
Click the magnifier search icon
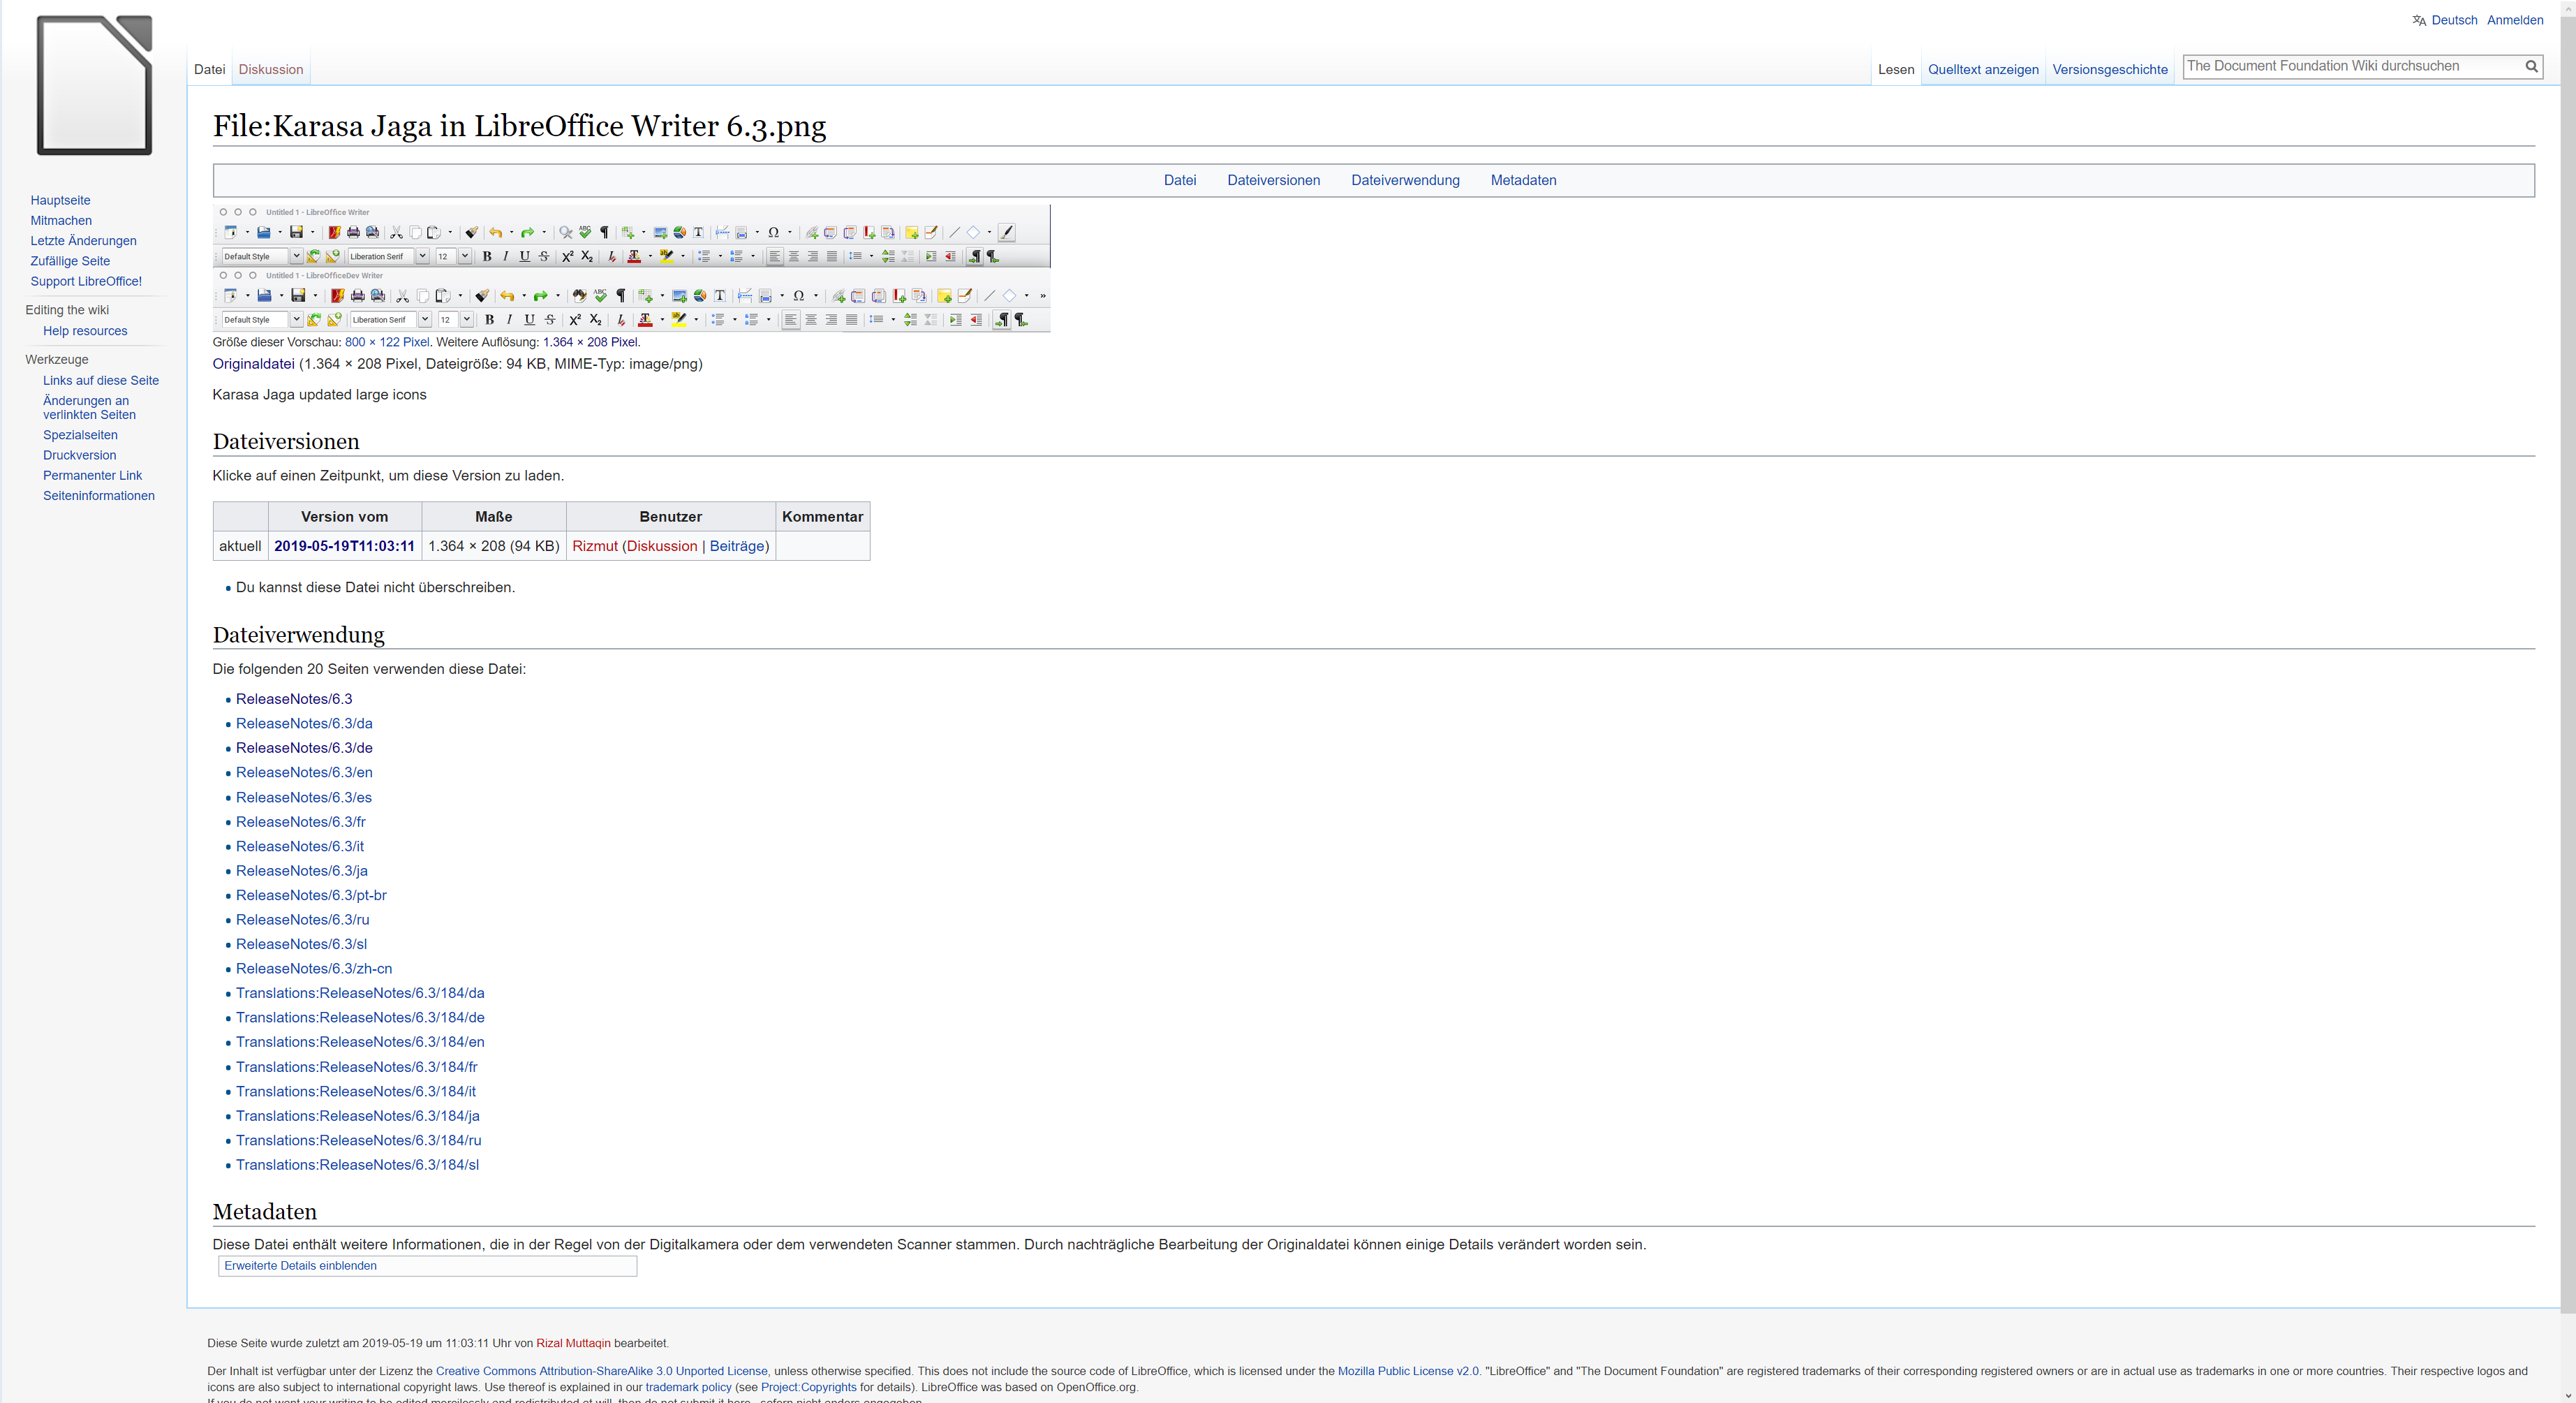click(2531, 66)
